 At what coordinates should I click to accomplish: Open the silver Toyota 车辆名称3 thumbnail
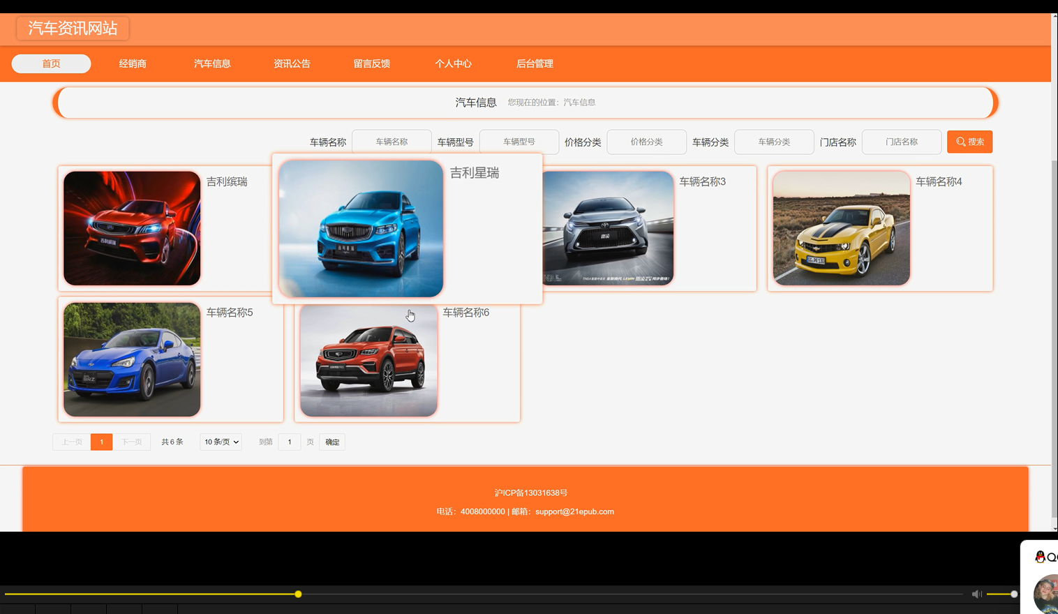(608, 228)
